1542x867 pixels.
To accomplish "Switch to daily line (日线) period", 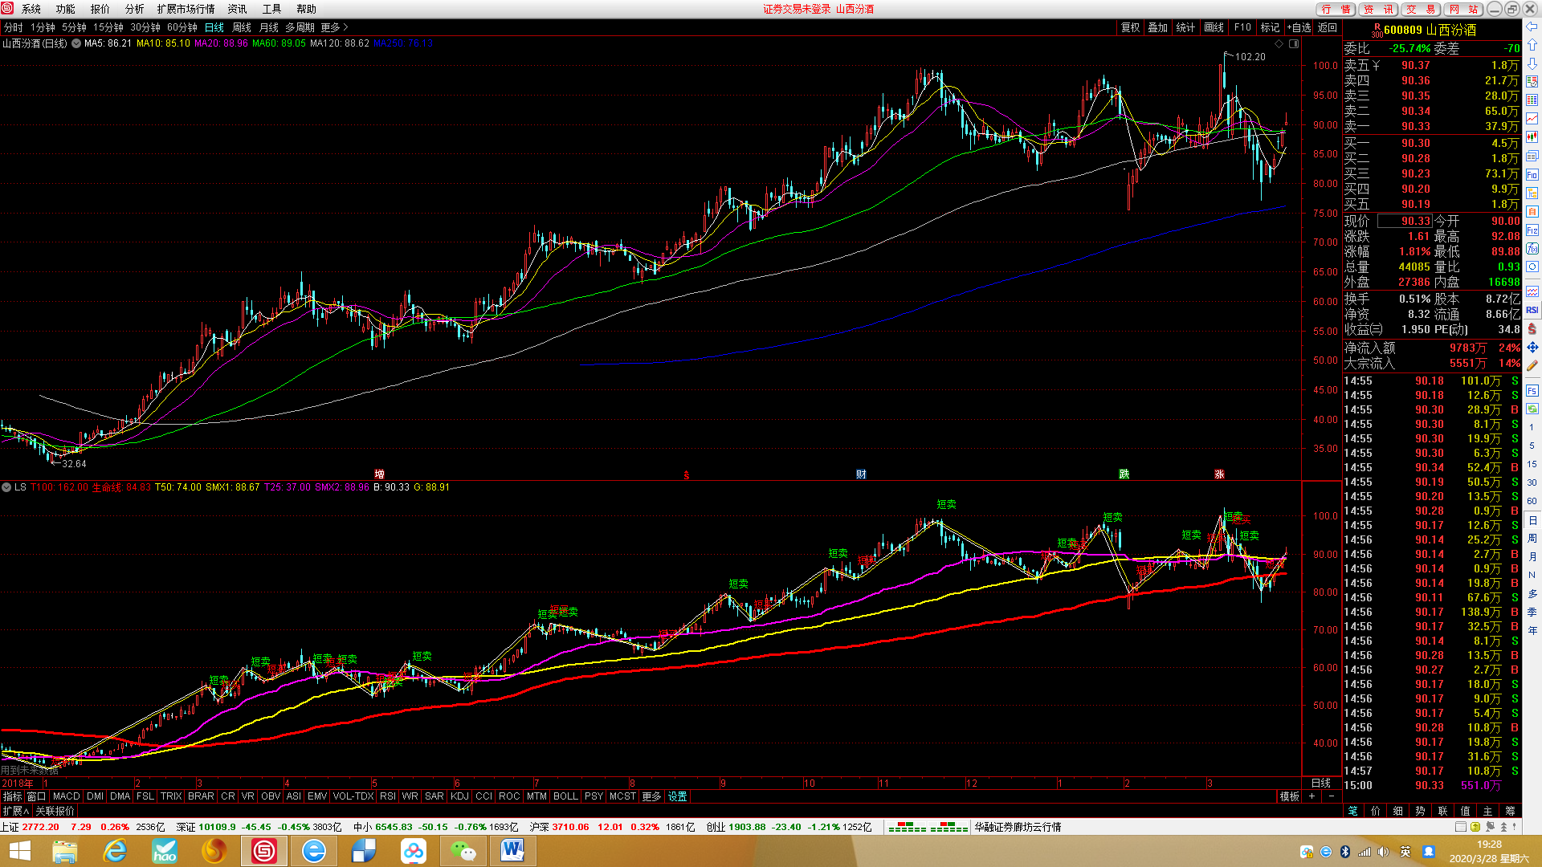I will [214, 27].
